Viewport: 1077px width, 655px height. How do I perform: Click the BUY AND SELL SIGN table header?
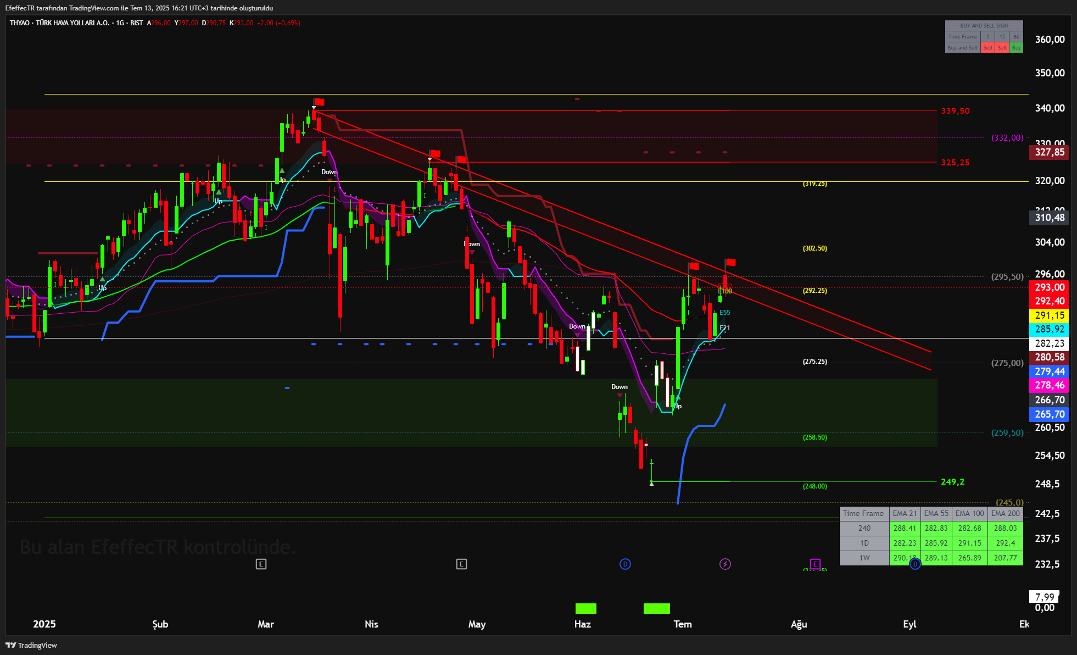click(x=984, y=26)
